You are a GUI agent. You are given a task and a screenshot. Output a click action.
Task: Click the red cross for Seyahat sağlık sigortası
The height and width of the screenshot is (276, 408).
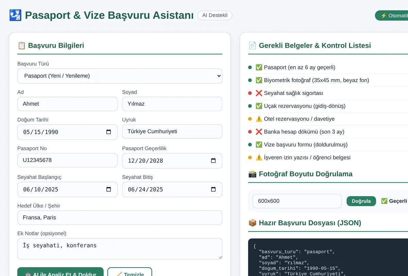pyautogui.click(x=259, y=93)
